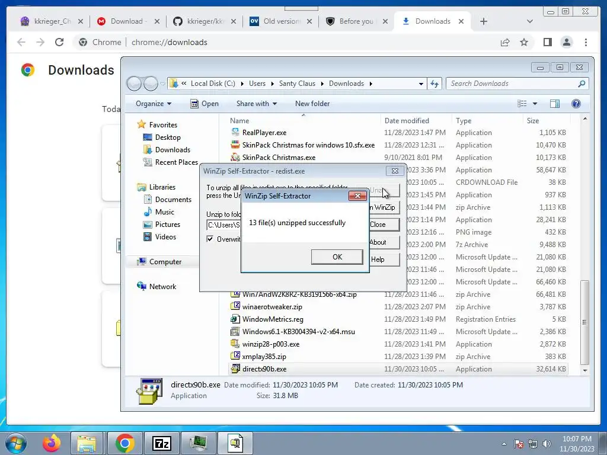Image resolution: width=607 pixels, height=455 pixels.
Task: Open the Chrome three-dot menu
Action: coord(586,42)
